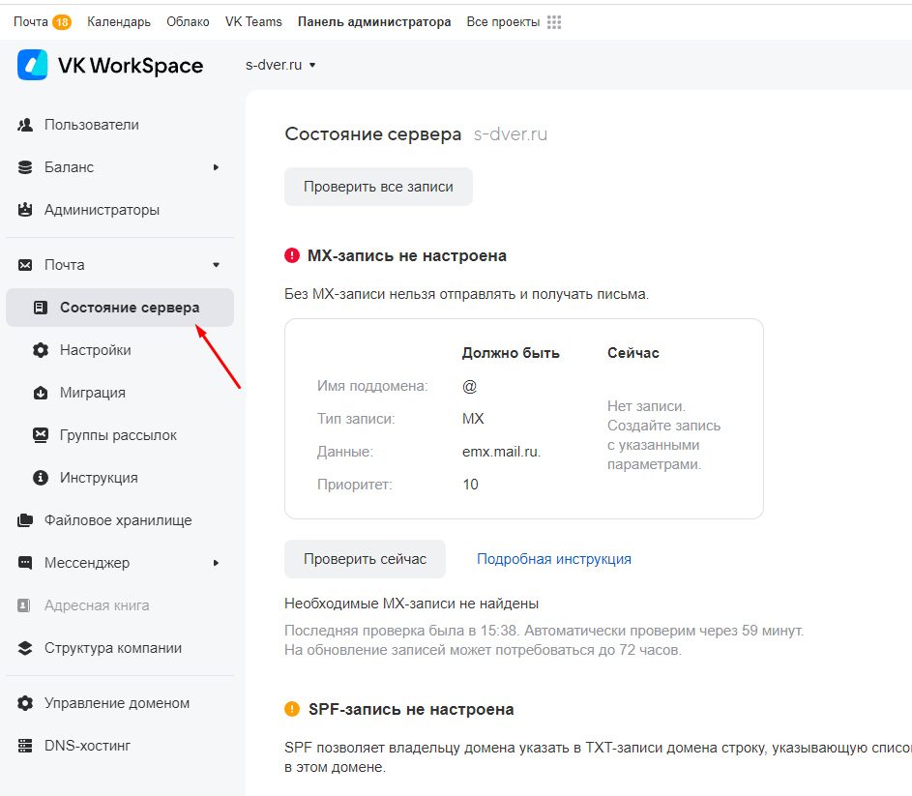The image size is (912, 796).
Task: Click the Группы рассылок mail icon
Action: point(40,435)
